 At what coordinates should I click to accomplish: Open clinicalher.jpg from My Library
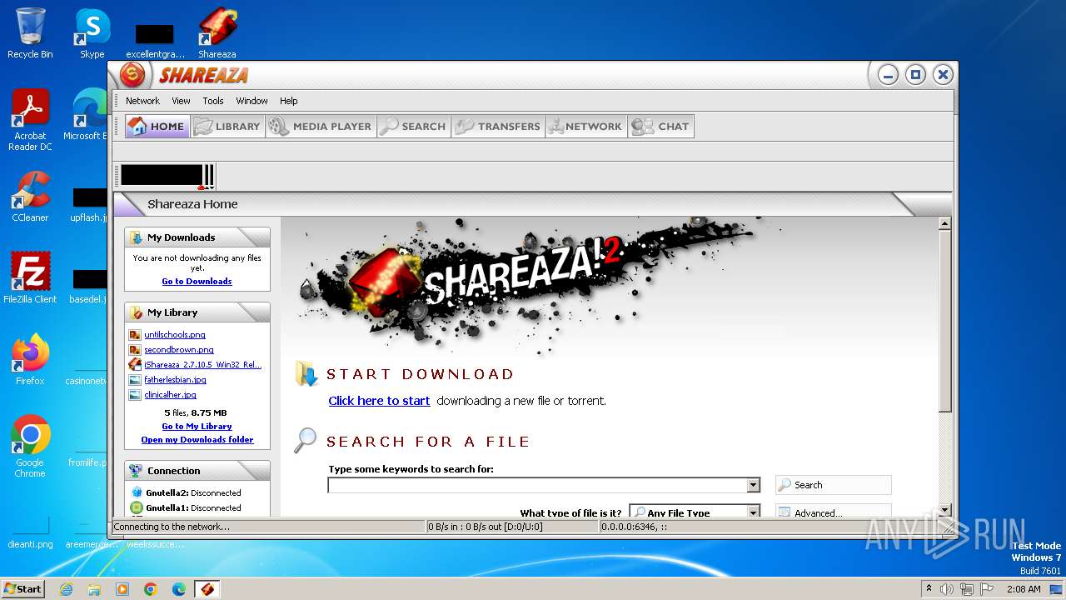[x=170, y=395]
